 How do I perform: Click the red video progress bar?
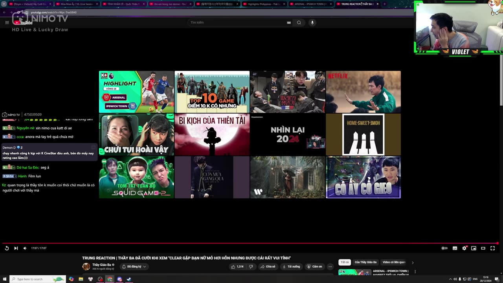click(x=250, y=243)
